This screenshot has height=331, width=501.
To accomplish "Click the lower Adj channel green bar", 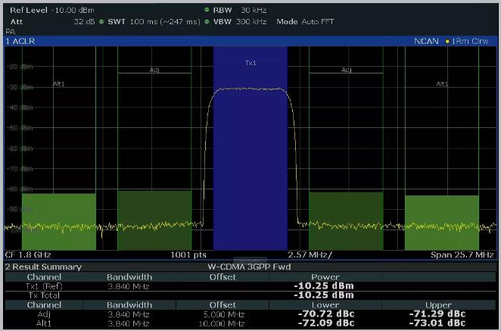I will pos(154,218).
